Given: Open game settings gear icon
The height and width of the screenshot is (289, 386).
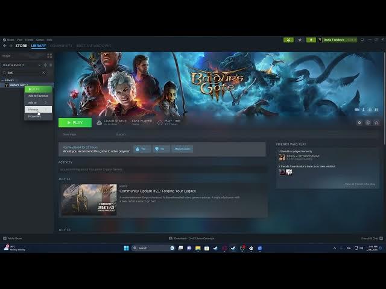Looking at the screenshot, I should point(359,123).
